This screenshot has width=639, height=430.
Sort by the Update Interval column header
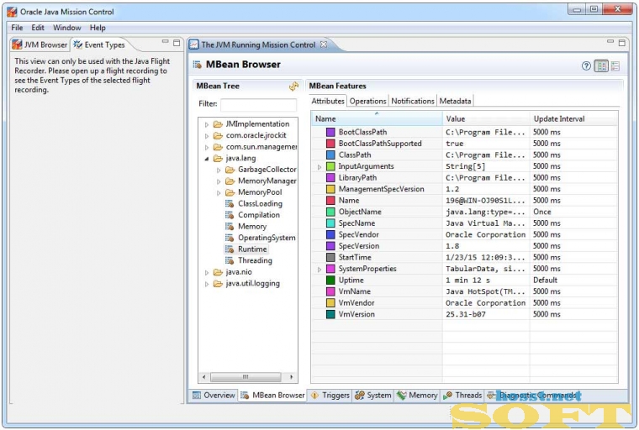[x=573, y=119]
